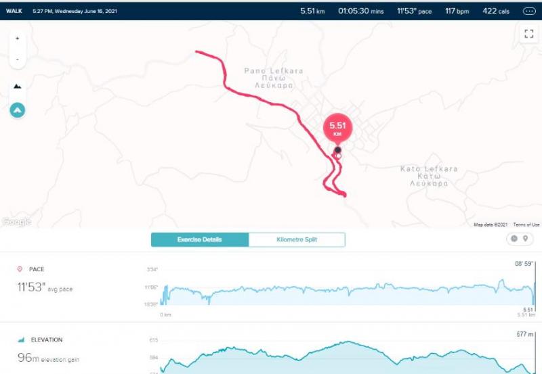Viewport: 542px width, 374px height.
Task: Open the three-dot more options menu
Action: (x=528, y=11)
